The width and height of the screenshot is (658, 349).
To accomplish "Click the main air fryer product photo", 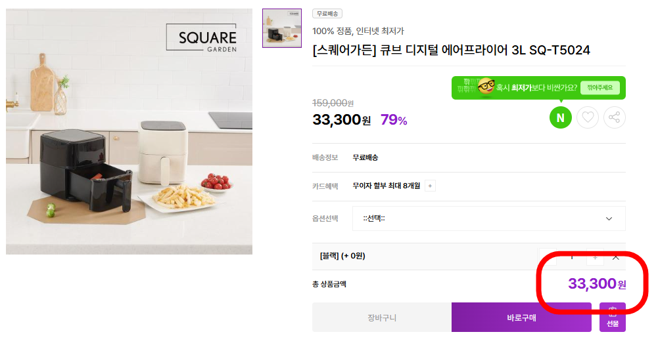I will tap(129, 131).
